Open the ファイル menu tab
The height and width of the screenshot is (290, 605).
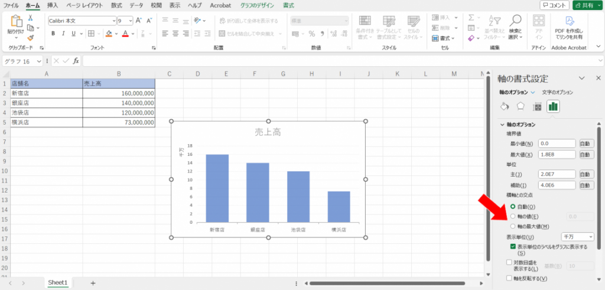11,5
